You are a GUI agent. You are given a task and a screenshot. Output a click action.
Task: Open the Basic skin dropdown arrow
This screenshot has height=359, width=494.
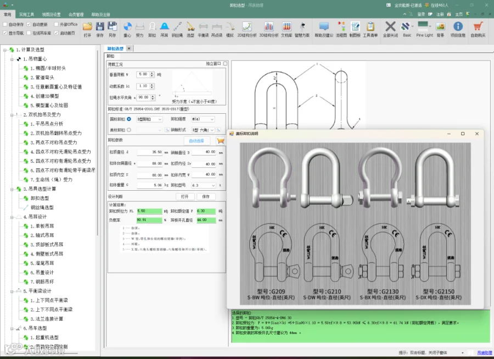[412, 27]
